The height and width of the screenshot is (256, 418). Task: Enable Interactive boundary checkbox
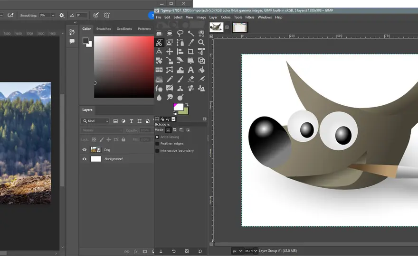point(157,151)
